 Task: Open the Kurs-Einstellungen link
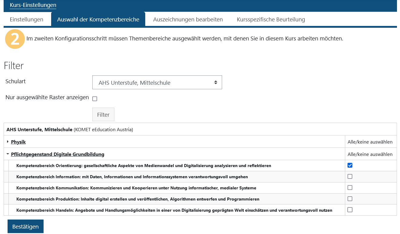33,5
